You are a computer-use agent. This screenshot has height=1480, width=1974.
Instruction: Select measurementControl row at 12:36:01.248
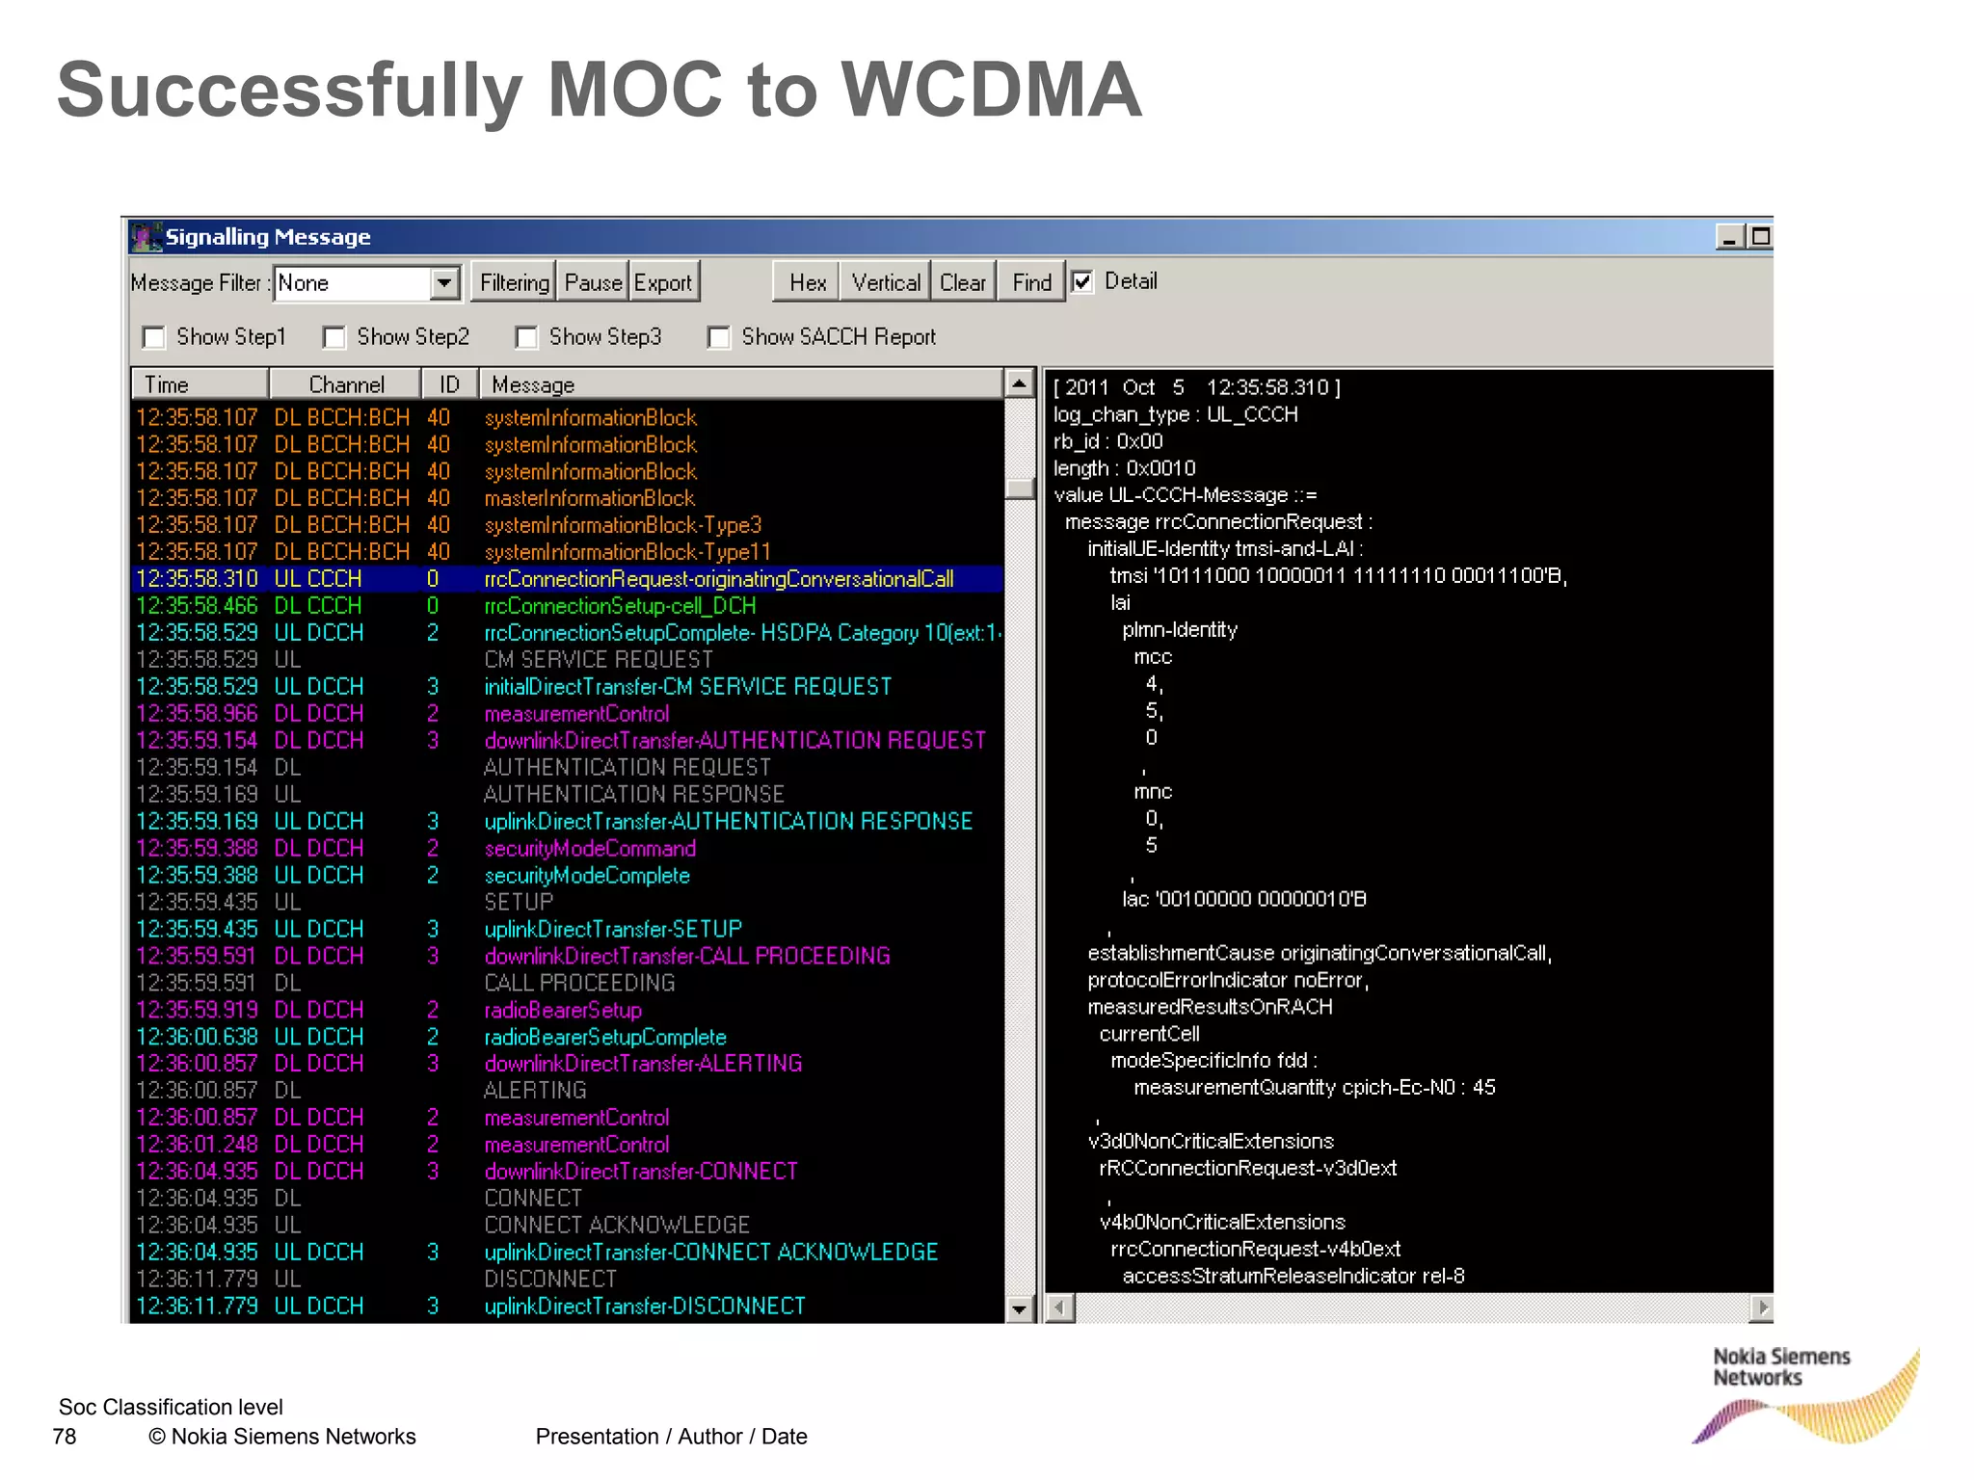click(567, 1145)
